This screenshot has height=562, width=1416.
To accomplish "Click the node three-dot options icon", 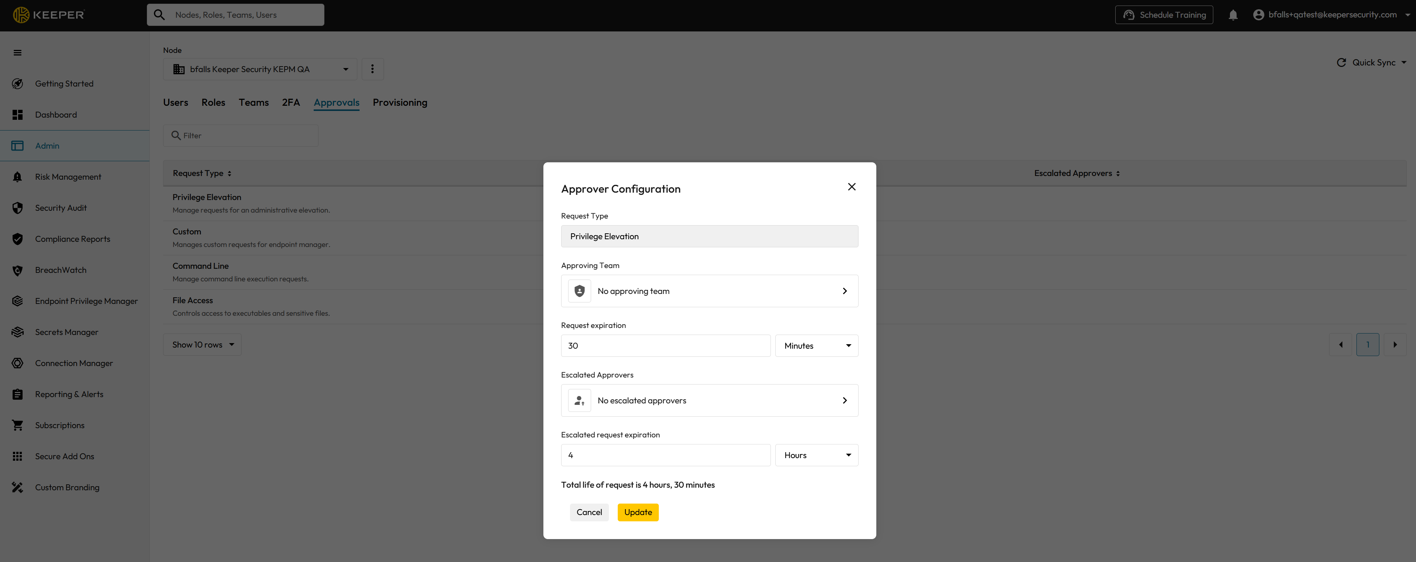I will (372, 69).
